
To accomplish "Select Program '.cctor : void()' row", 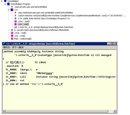I will [20, 33].
